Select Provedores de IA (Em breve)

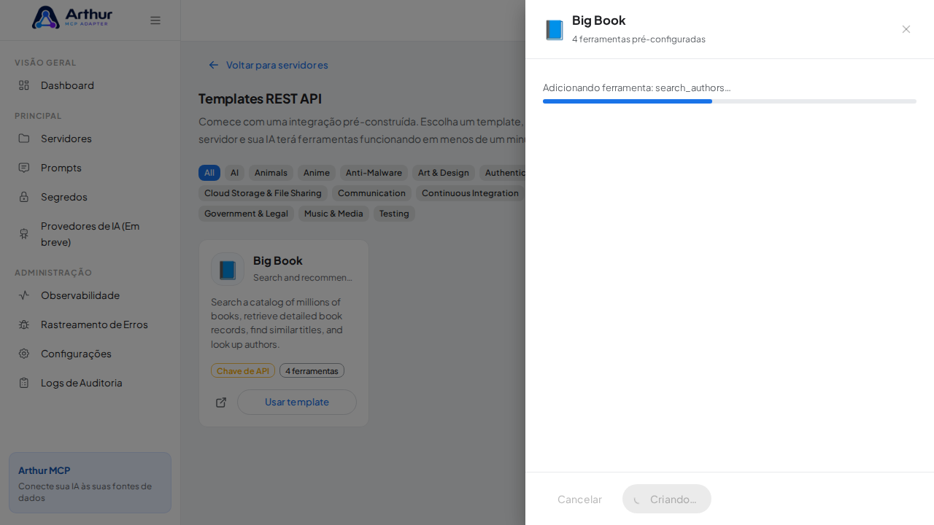click(90, 234)
